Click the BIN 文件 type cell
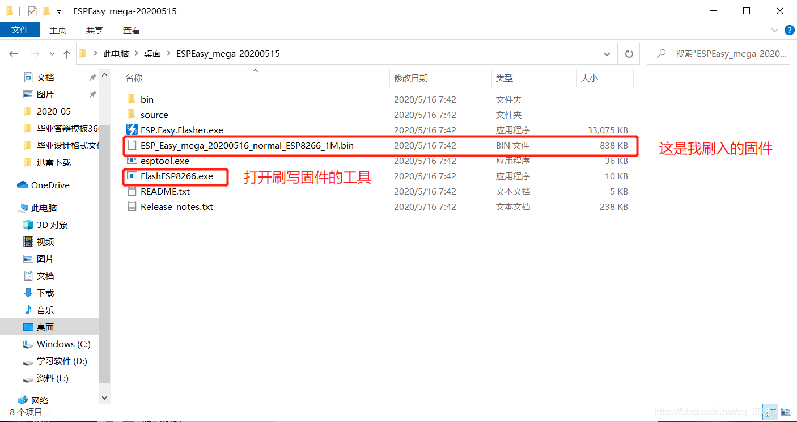The image size is (797, 422). click(512, 145)
